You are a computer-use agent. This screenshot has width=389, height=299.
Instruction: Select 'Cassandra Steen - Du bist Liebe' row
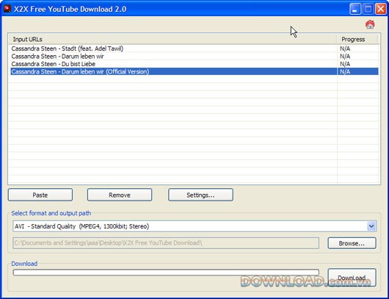[x=194, y=64]
